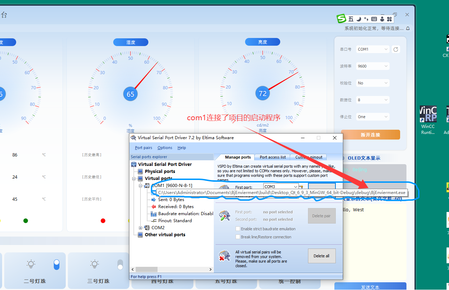Click the Other virtual ports monitor icon
Image resolution: width=449 pixels, height=290 pixels.
[x=140, y=234]
